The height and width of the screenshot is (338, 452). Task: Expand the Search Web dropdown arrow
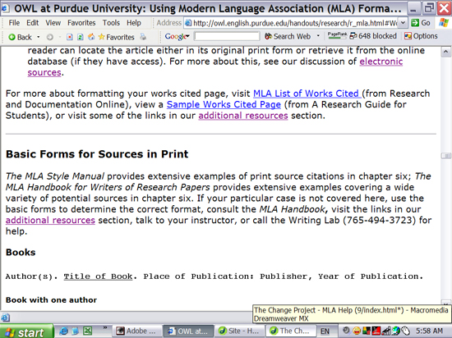click(x=318, y=36)
